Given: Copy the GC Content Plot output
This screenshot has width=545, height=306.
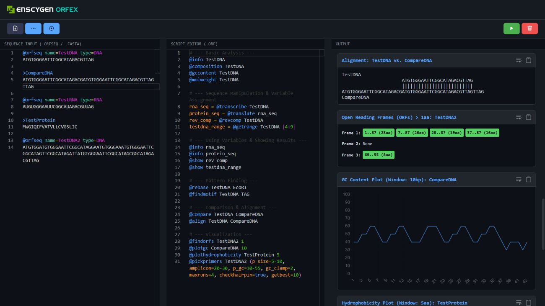Looking at the screenshot, I should (x=528, y=180).
